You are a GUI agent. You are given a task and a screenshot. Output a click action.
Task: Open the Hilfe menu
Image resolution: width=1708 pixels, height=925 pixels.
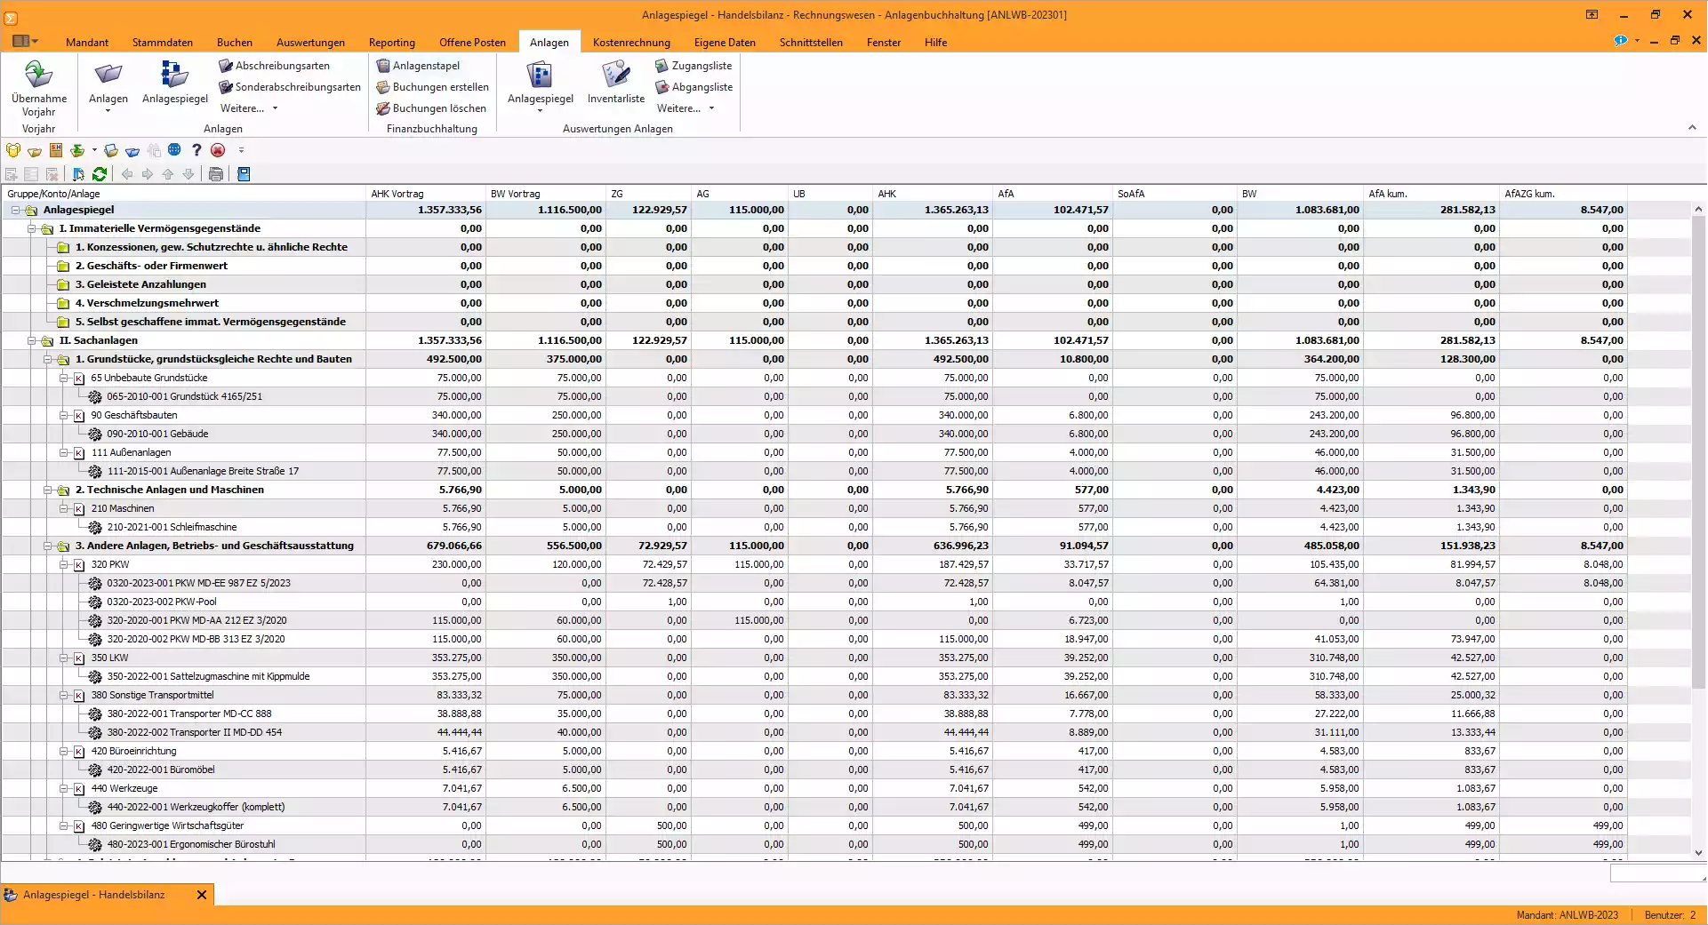(935, 42)
